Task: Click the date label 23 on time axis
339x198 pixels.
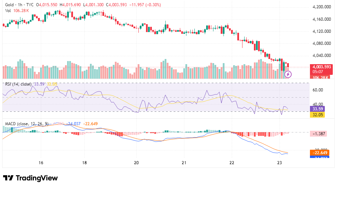Action: (x=280, y=162)
